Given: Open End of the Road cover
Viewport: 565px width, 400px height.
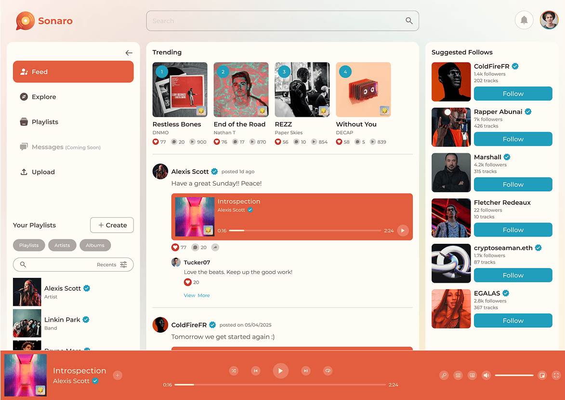Looking at the screenshot, I should 241,89.
